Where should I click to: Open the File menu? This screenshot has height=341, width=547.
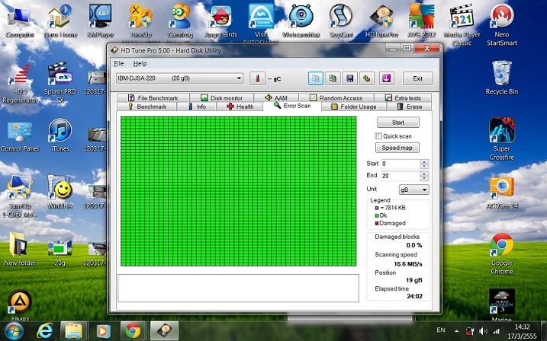(x=118, y=63)
